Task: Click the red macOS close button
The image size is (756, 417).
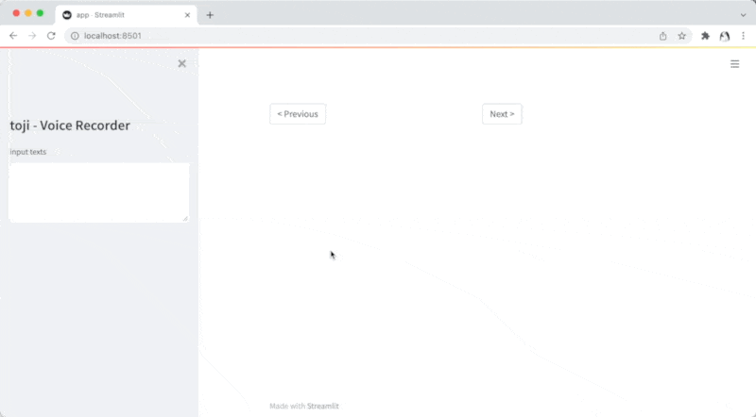Action: tap(16, 13)
